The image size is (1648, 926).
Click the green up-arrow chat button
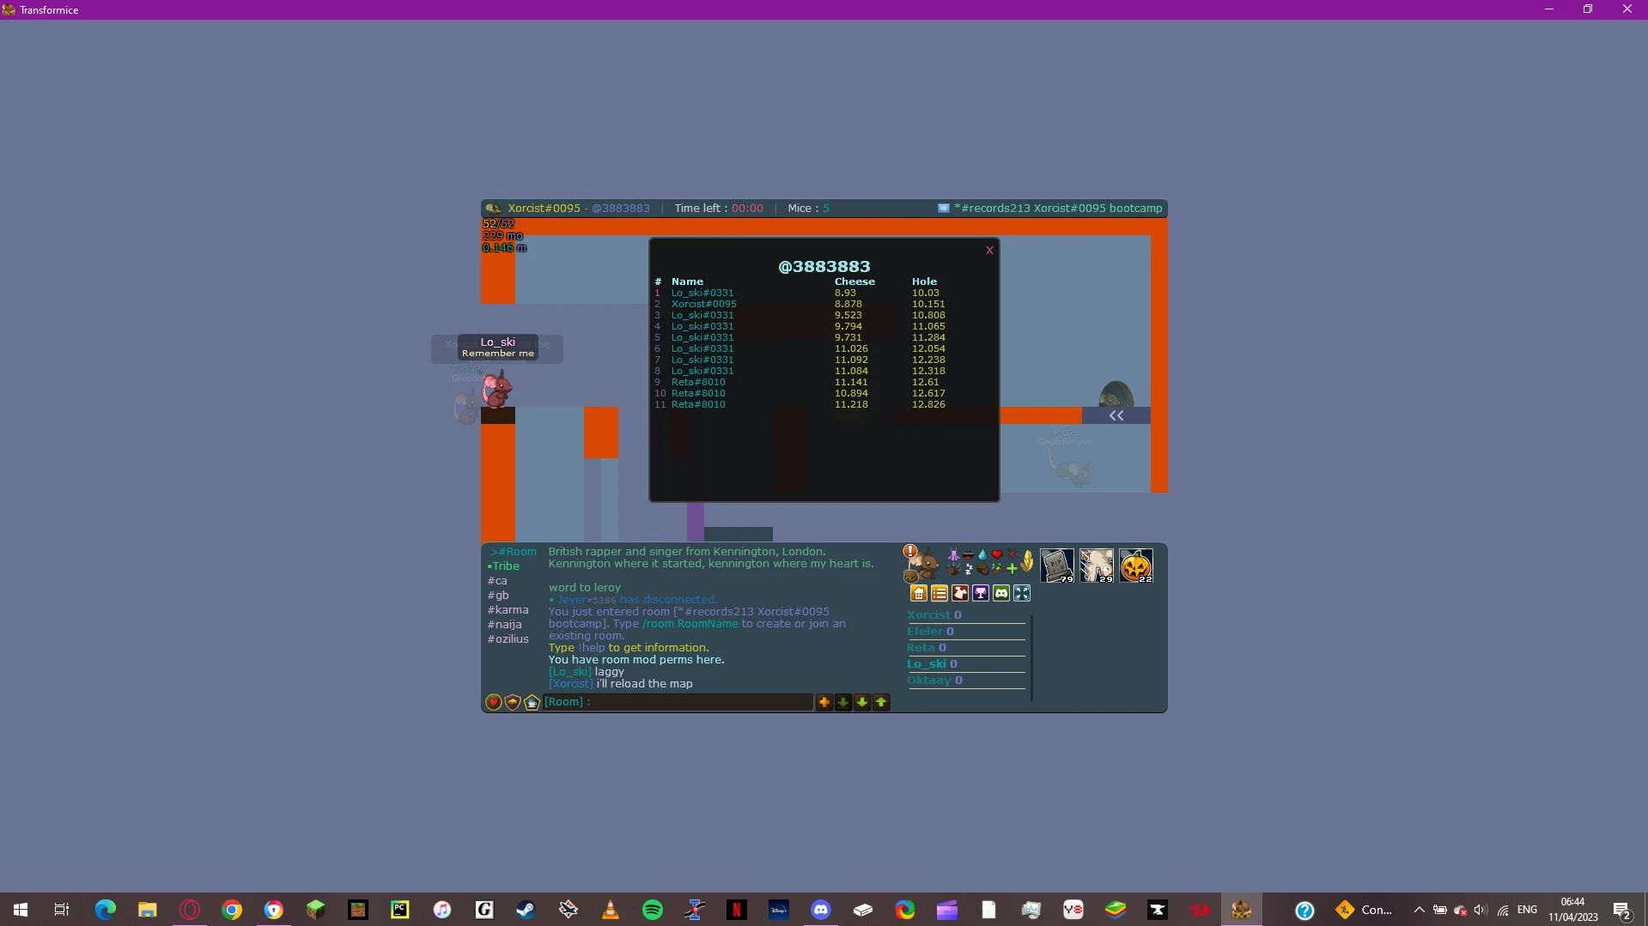(x=881, y=702)
